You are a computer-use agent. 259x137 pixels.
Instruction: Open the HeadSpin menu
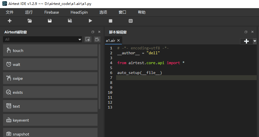(x=79, y=12)
